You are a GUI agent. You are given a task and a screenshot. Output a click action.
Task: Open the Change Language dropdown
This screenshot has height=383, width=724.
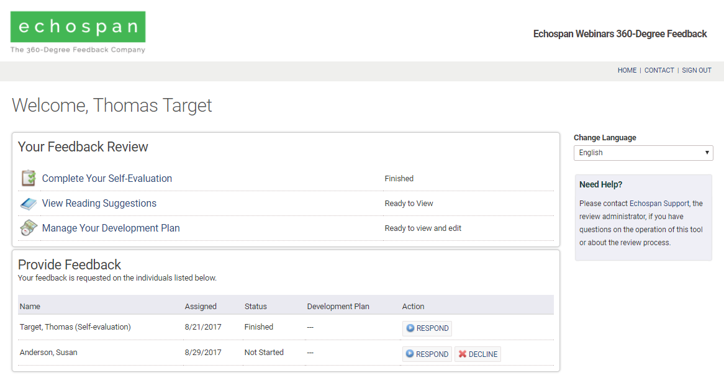[x=643, y=153]
